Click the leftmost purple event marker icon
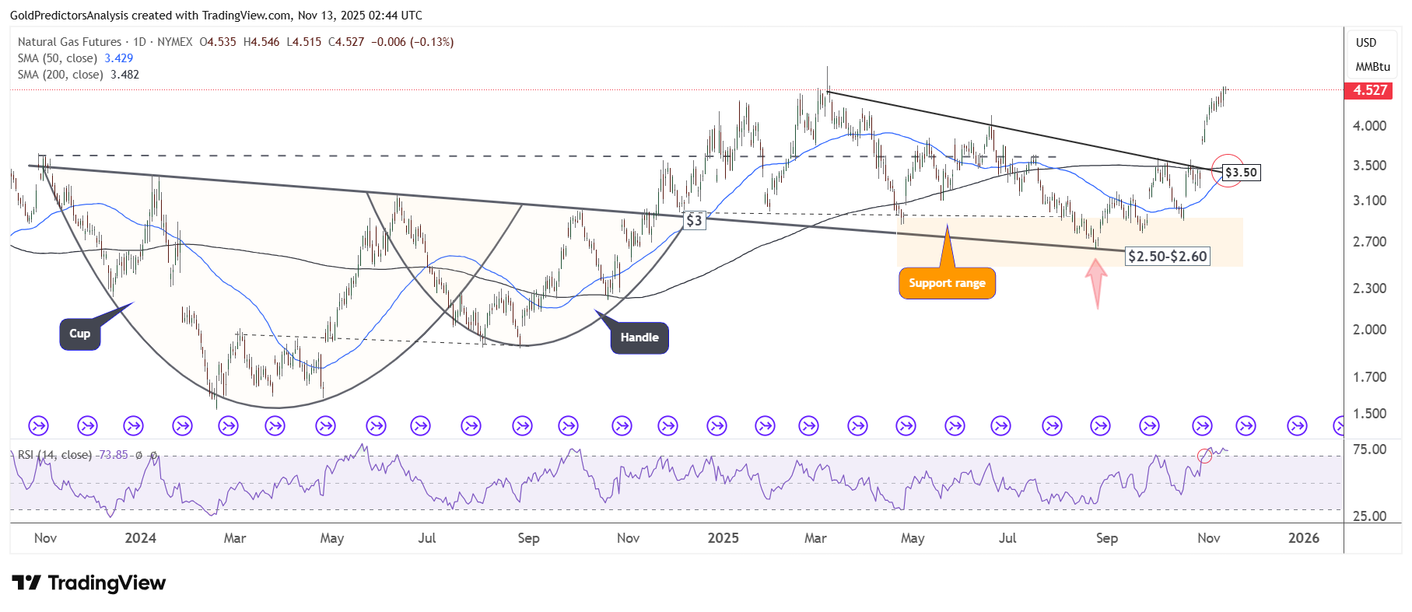 pyautogui.click(x=38, y=426)
